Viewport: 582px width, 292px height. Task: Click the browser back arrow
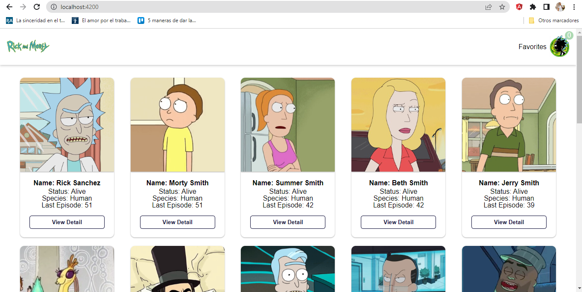click(x=9, y=7)
